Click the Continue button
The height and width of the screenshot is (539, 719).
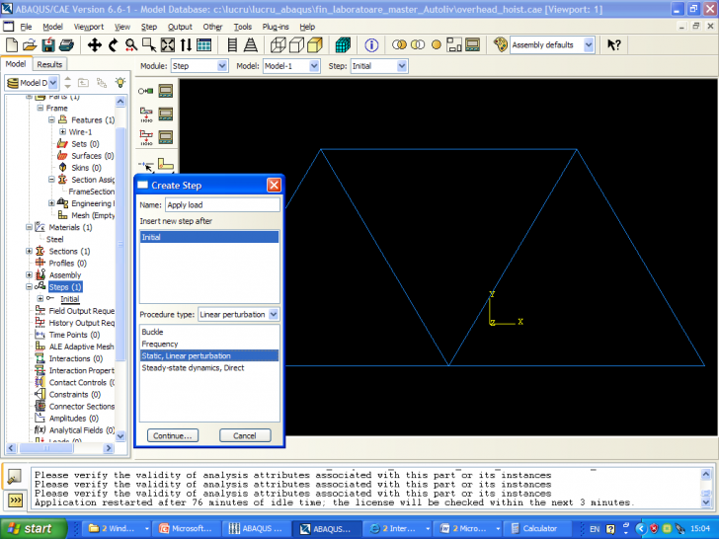click(x=173, y=435)
